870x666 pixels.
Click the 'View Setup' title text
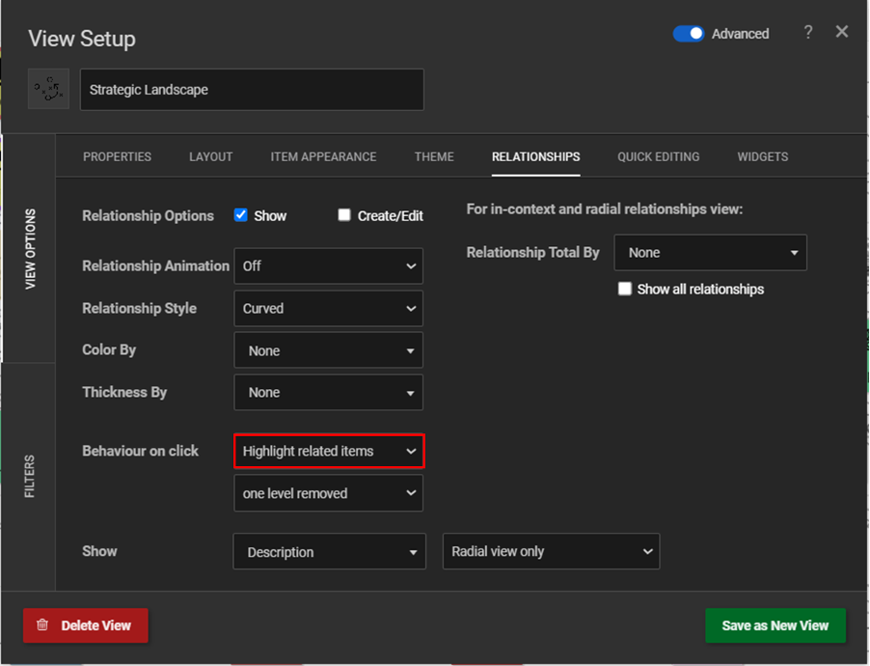click(82, 39)
